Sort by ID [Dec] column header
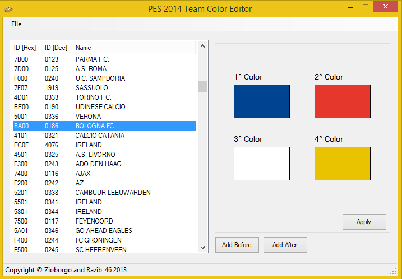This screenshot has width=402, height=279. click(56, 48)
